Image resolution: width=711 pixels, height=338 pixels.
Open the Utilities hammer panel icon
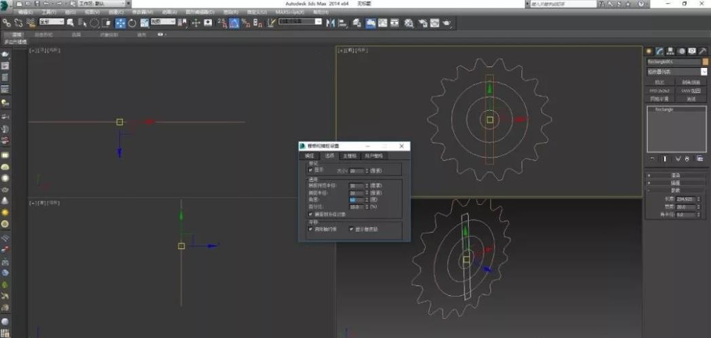[x=702, y=51]
